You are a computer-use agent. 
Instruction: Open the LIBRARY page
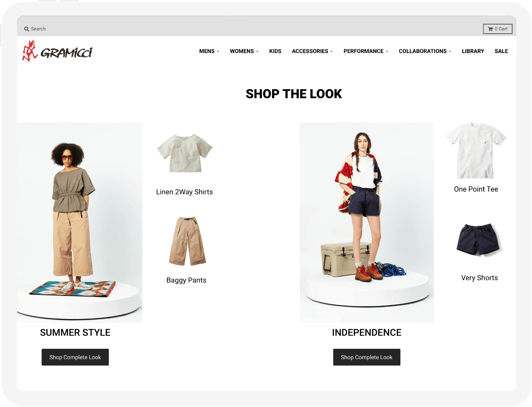click(473, 51)
